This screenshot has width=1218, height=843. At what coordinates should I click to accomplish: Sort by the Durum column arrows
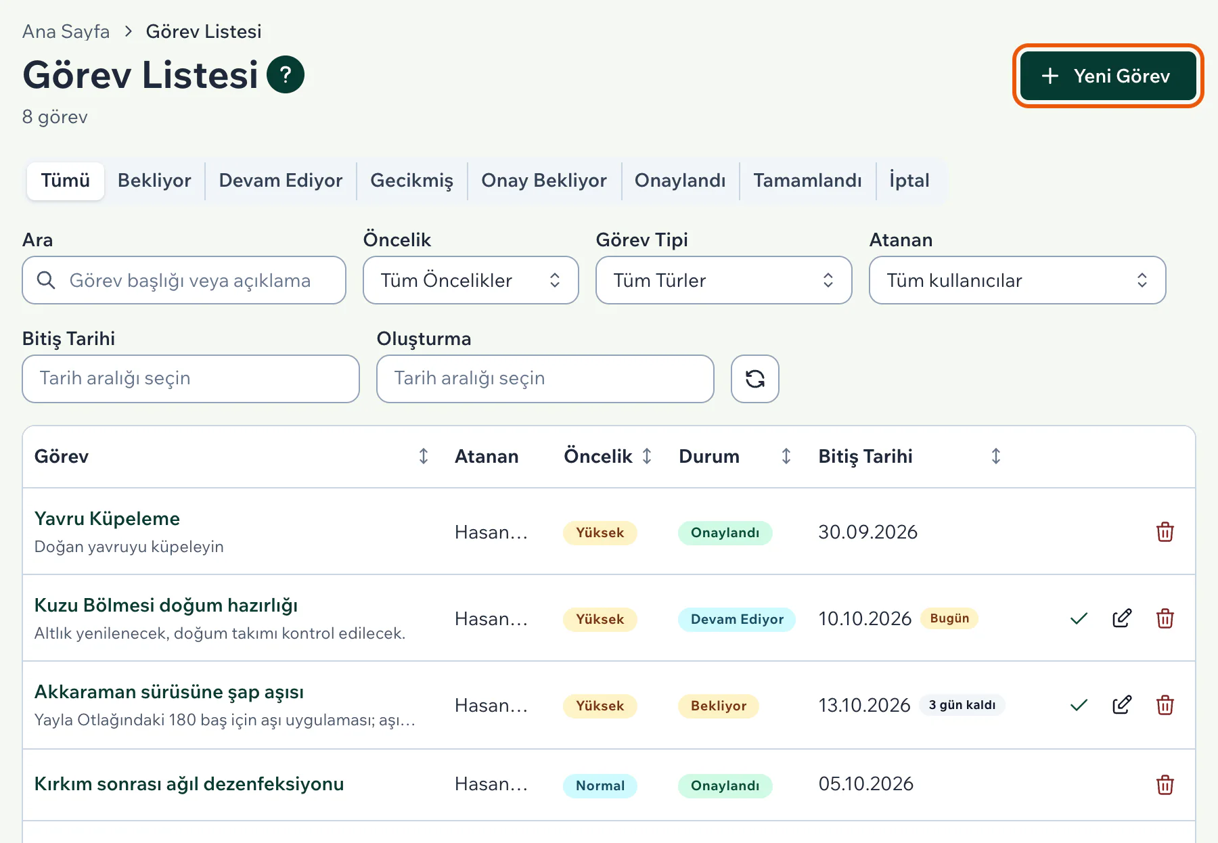pyautogui.click(x=786, y=457)
